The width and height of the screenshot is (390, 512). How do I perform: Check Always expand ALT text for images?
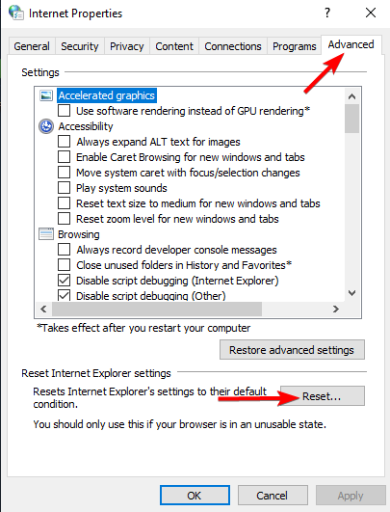[64, 142]
